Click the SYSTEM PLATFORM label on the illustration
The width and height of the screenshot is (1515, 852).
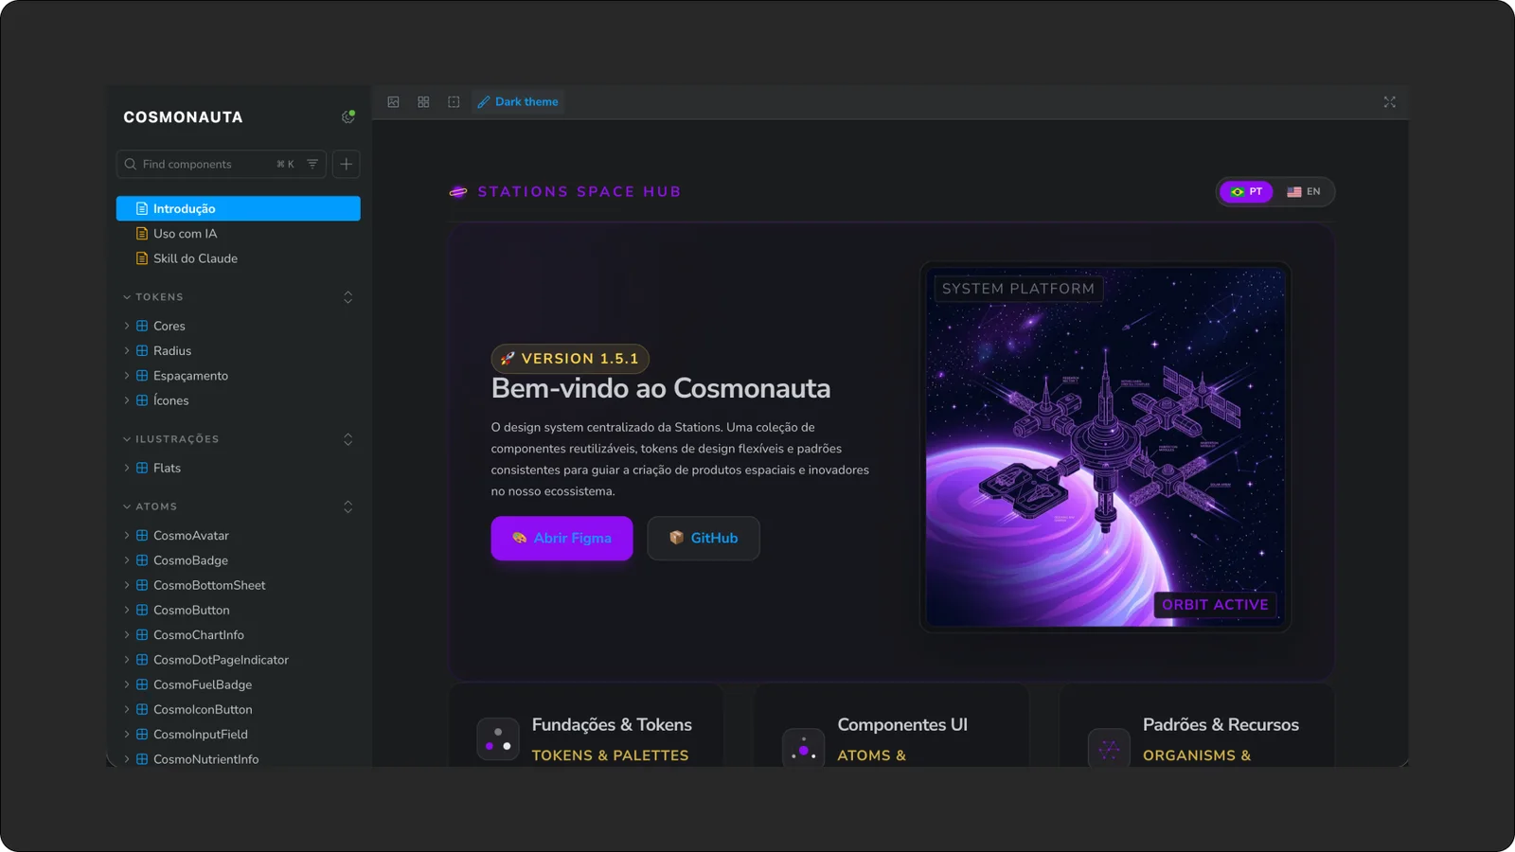click(x=1018, y=289)
